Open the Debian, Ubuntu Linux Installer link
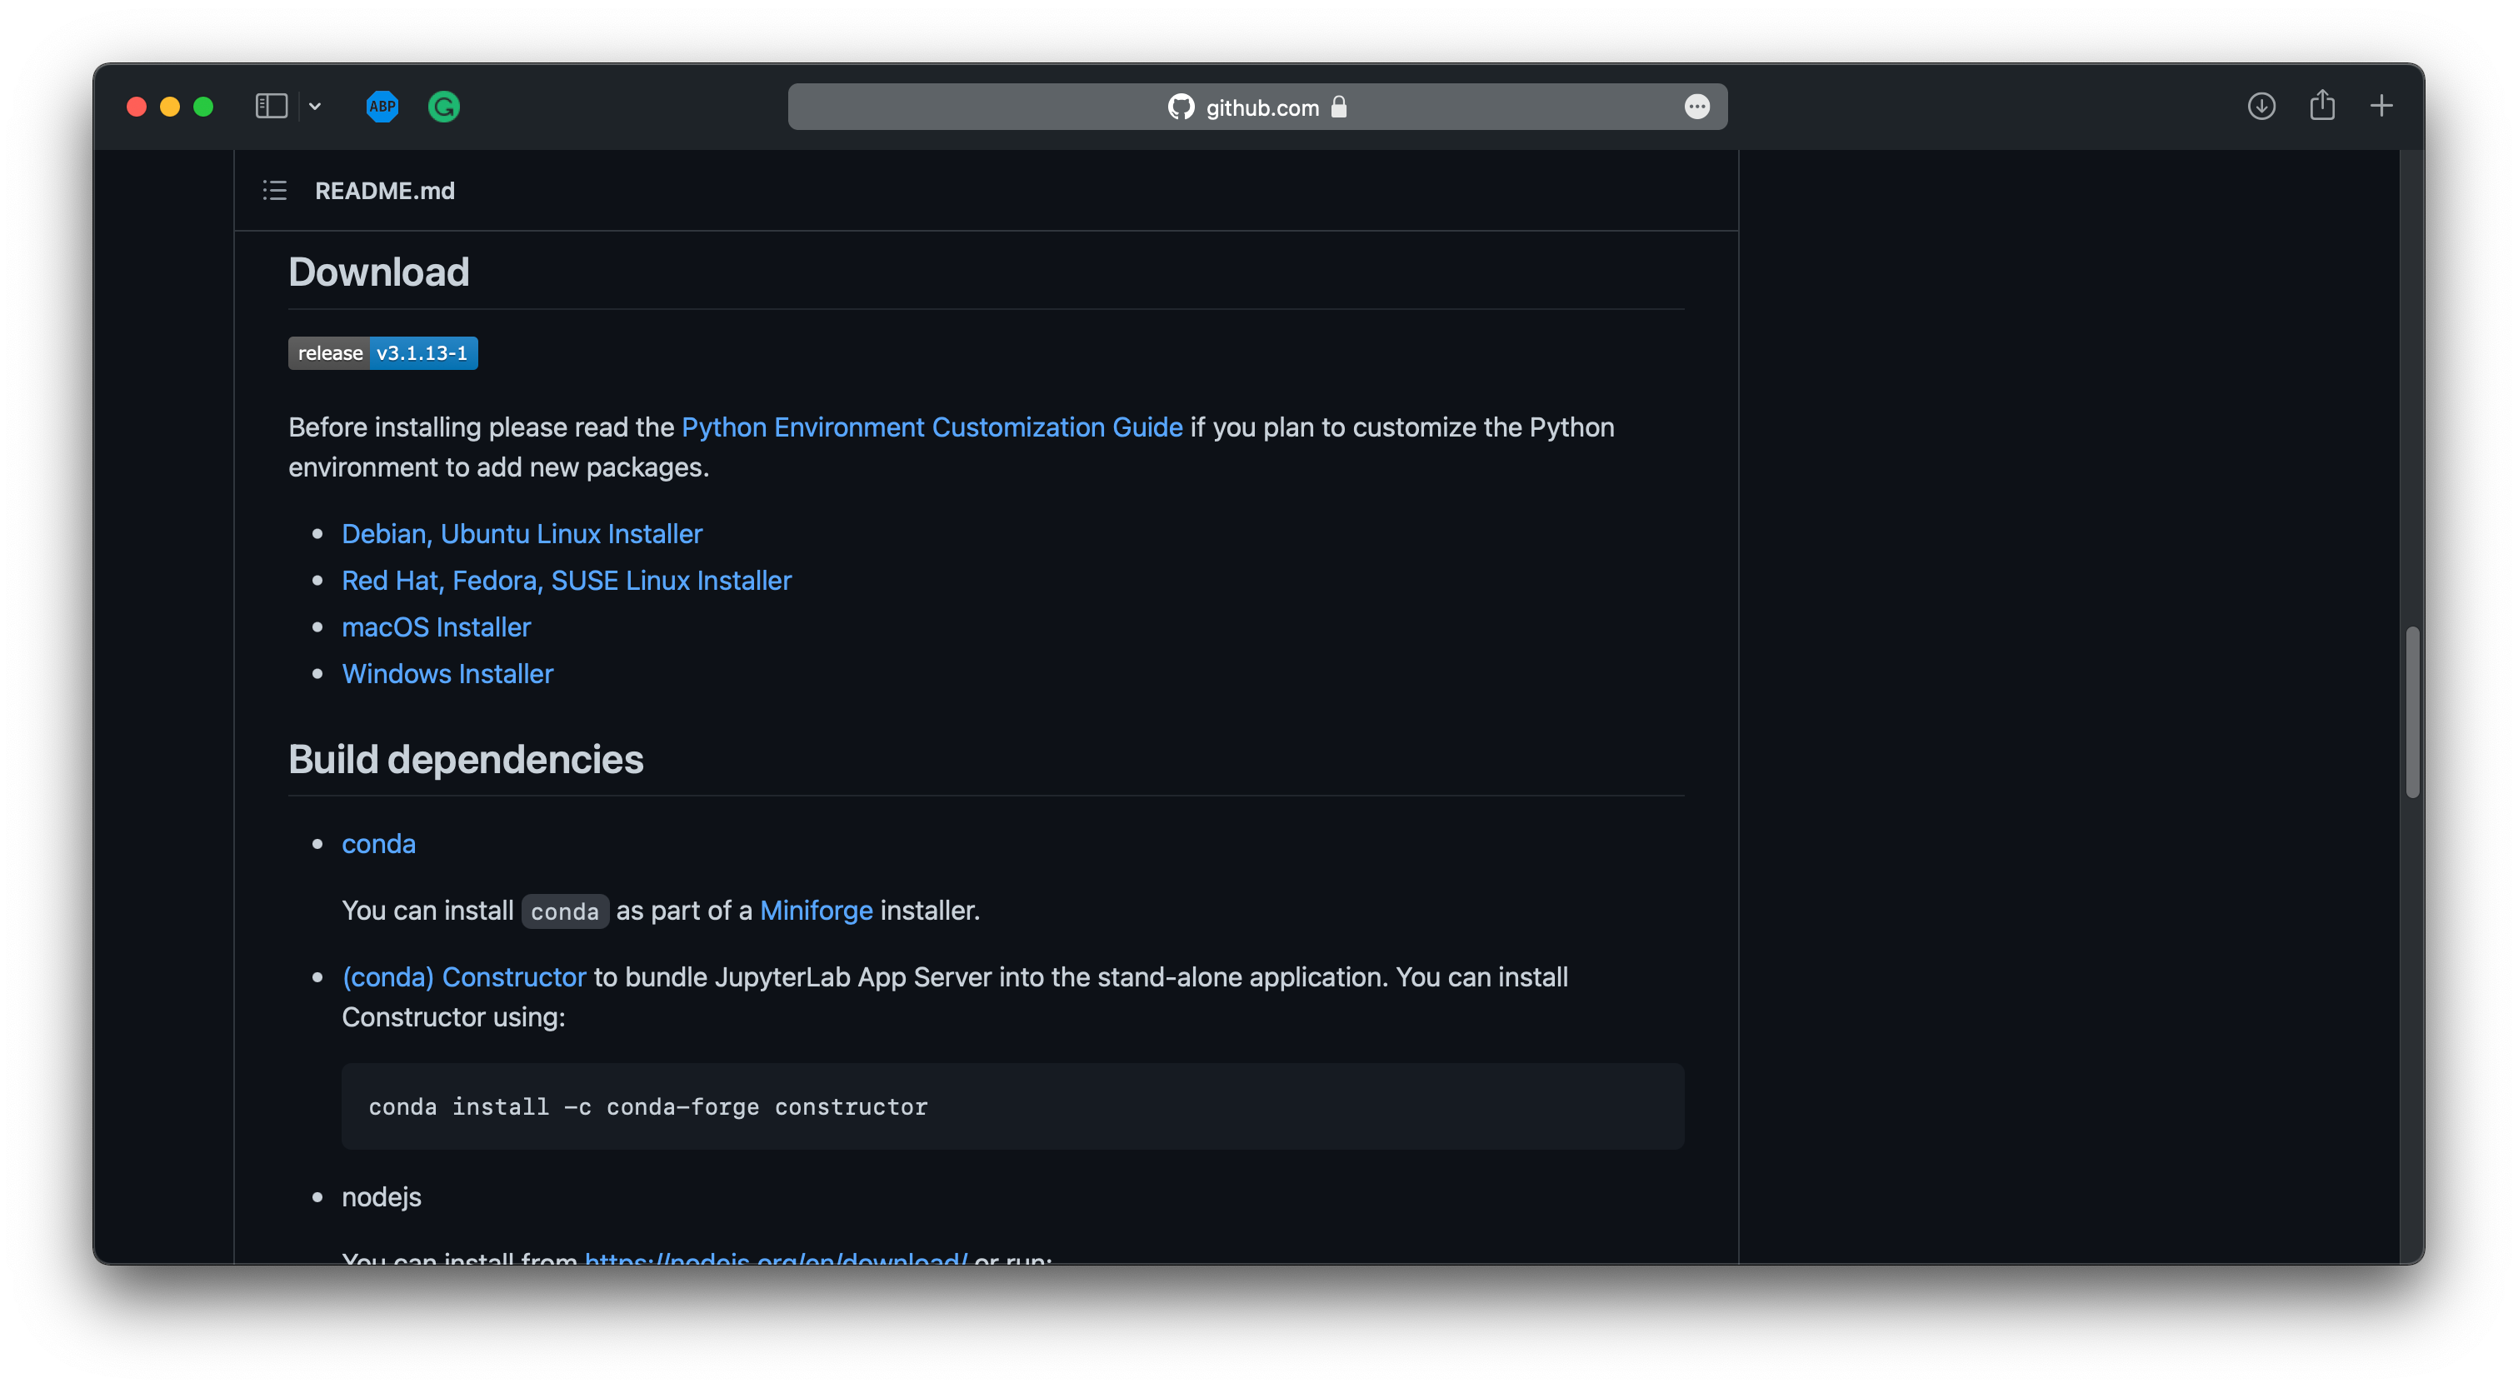 522,534
